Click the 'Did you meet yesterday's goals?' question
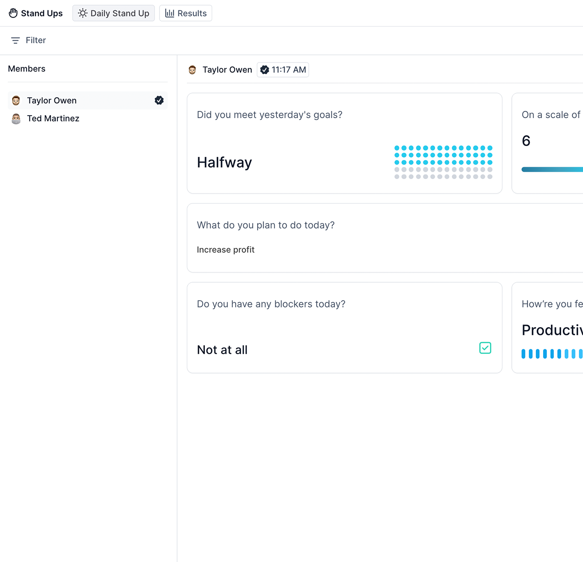The width and height of the screenshot is (583, 562). [270, 115]
